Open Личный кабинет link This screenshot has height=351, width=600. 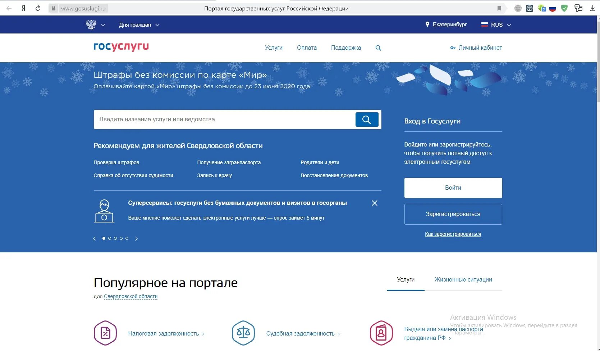click(480, 48)
